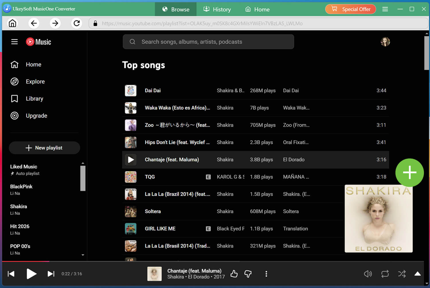Click the Special Offer button
The height and width of the screenshot is (288, 430).
(351, 9)
